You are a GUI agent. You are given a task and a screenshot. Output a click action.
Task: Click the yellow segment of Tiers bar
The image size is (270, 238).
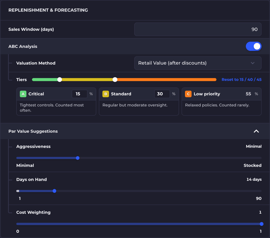[87, 80]
